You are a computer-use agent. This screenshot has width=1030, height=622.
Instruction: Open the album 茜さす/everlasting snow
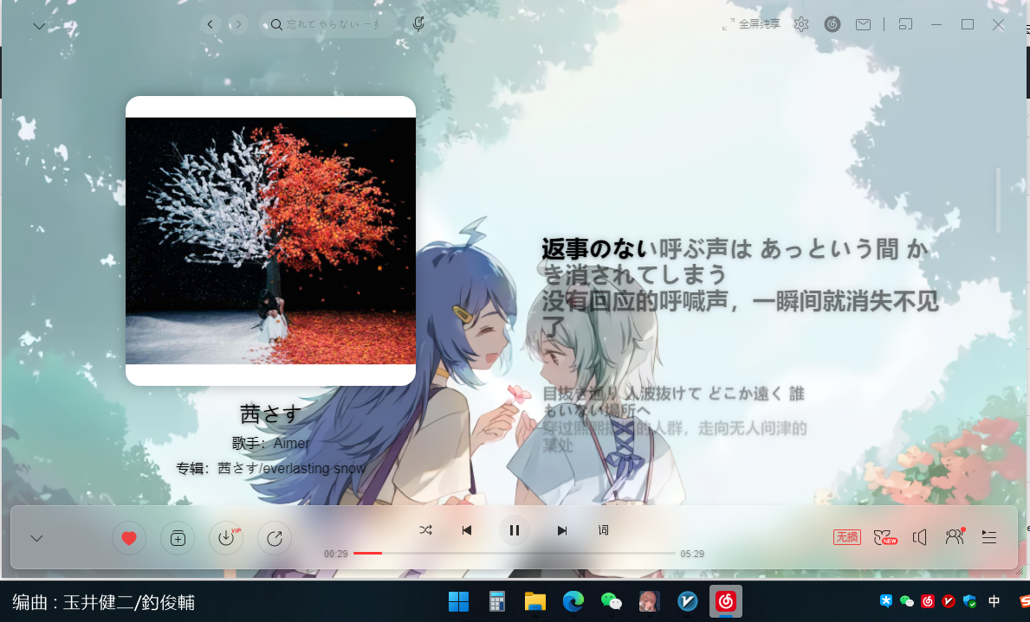coord(305,468)
